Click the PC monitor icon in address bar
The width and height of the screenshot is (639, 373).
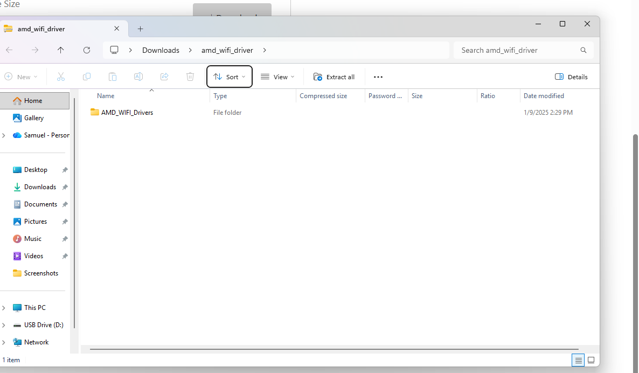point(114,50)
